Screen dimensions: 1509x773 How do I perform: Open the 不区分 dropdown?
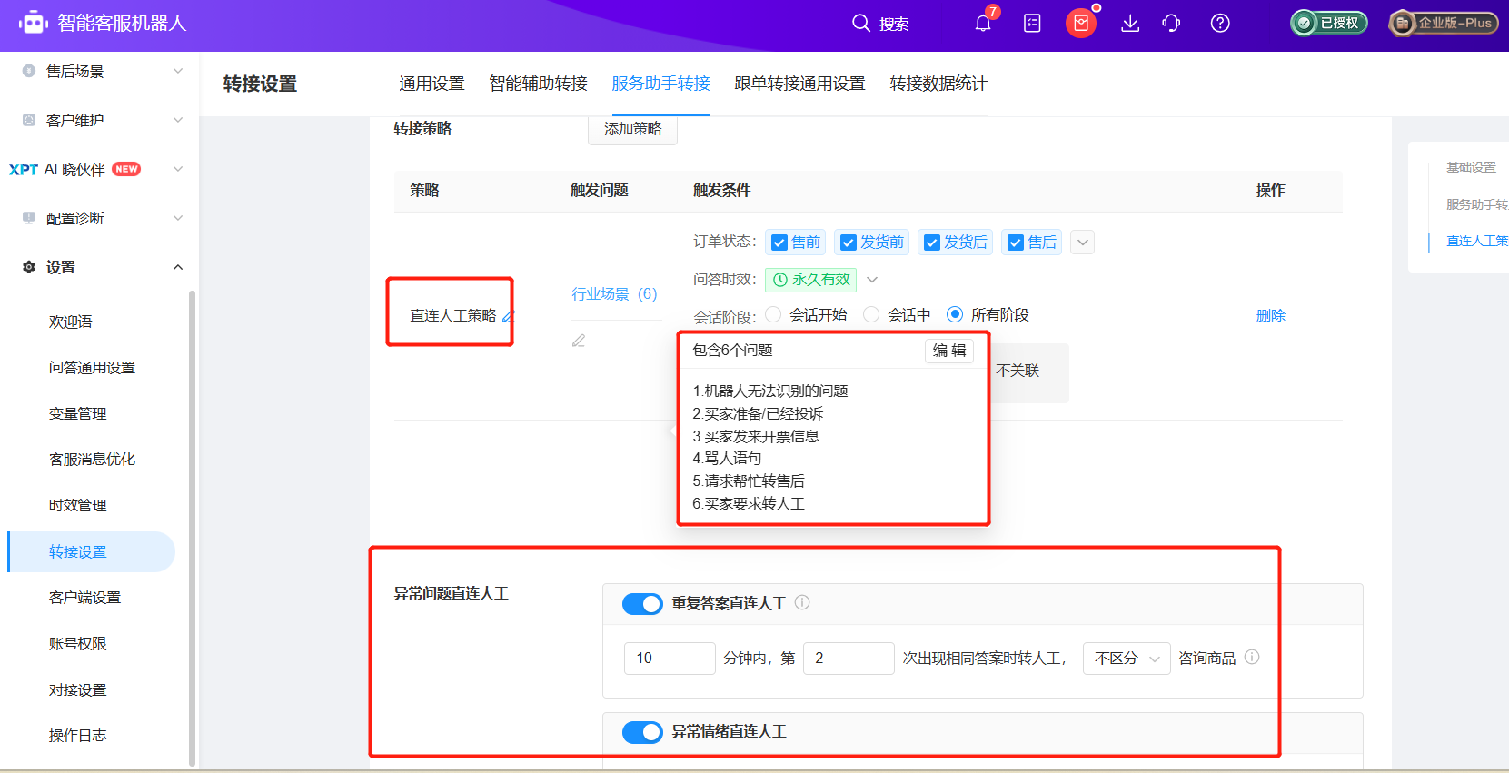(x=1127, y=659)
